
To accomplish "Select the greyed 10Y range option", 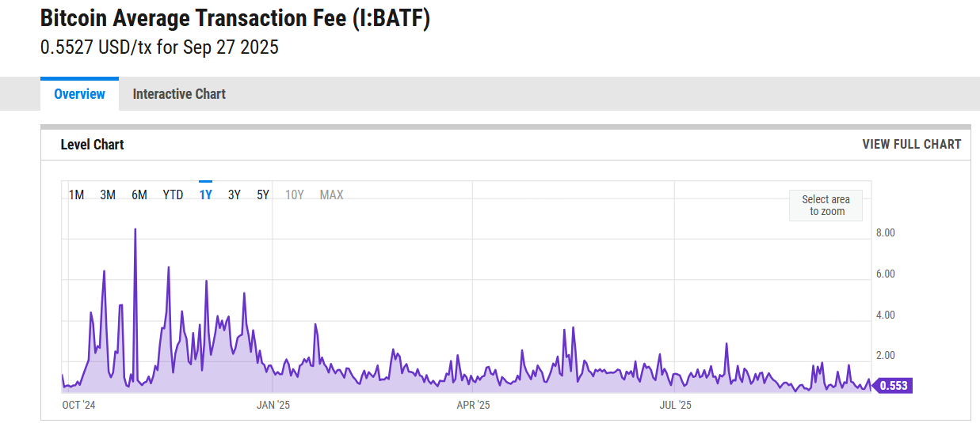I will pyautogui.click(x=294, y=195).
